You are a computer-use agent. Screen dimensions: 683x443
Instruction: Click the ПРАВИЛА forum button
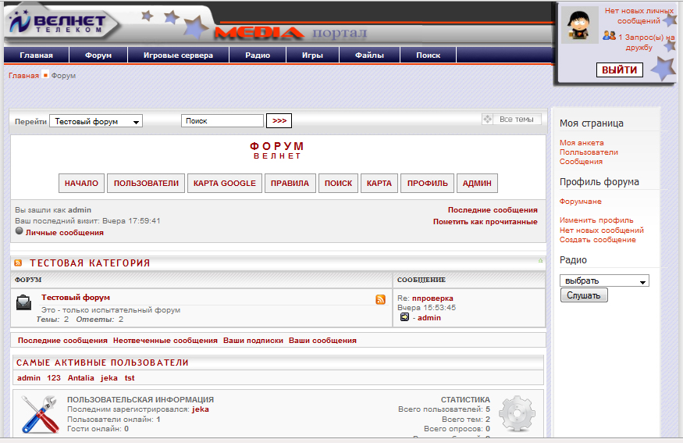click(x=290, y=183)
